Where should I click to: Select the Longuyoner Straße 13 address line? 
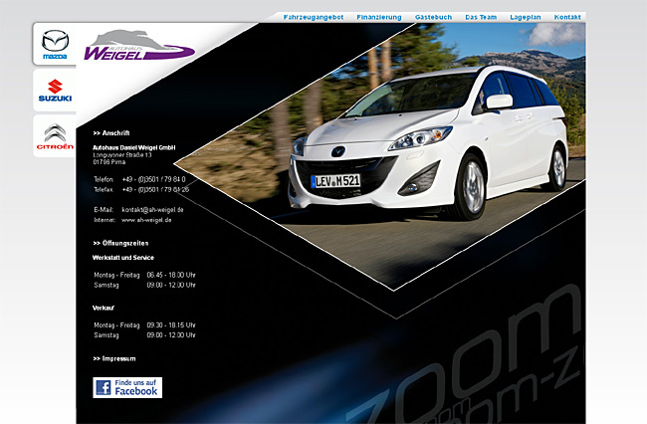pyautogui.click(x=121, y=155)
